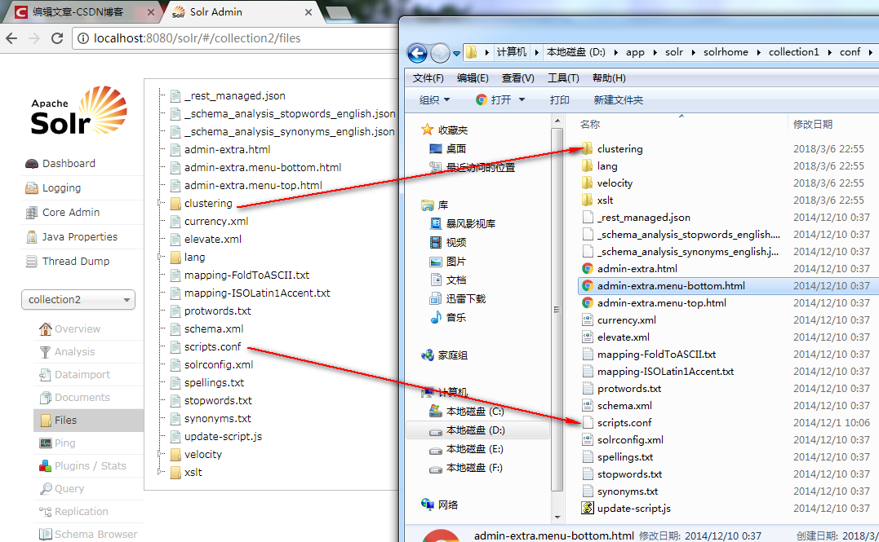Click the 音乐 music note icon

tap(436, 318)
